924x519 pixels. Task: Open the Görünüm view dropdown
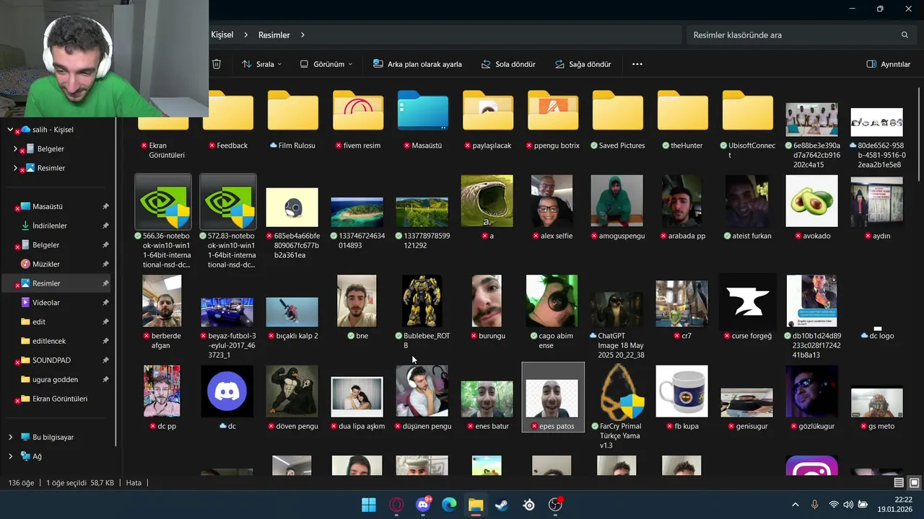click(x=326, y=64)
